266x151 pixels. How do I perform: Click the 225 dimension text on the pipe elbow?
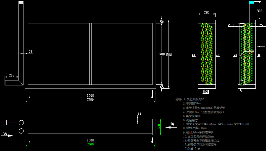(x=11, y=75)
